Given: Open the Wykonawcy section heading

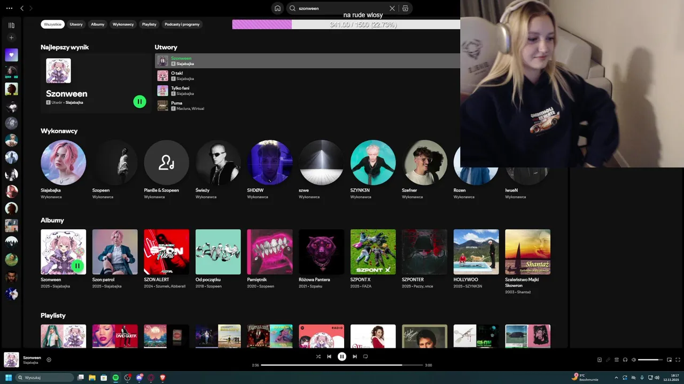Looking at the screenshot, I should pos(59,131).
